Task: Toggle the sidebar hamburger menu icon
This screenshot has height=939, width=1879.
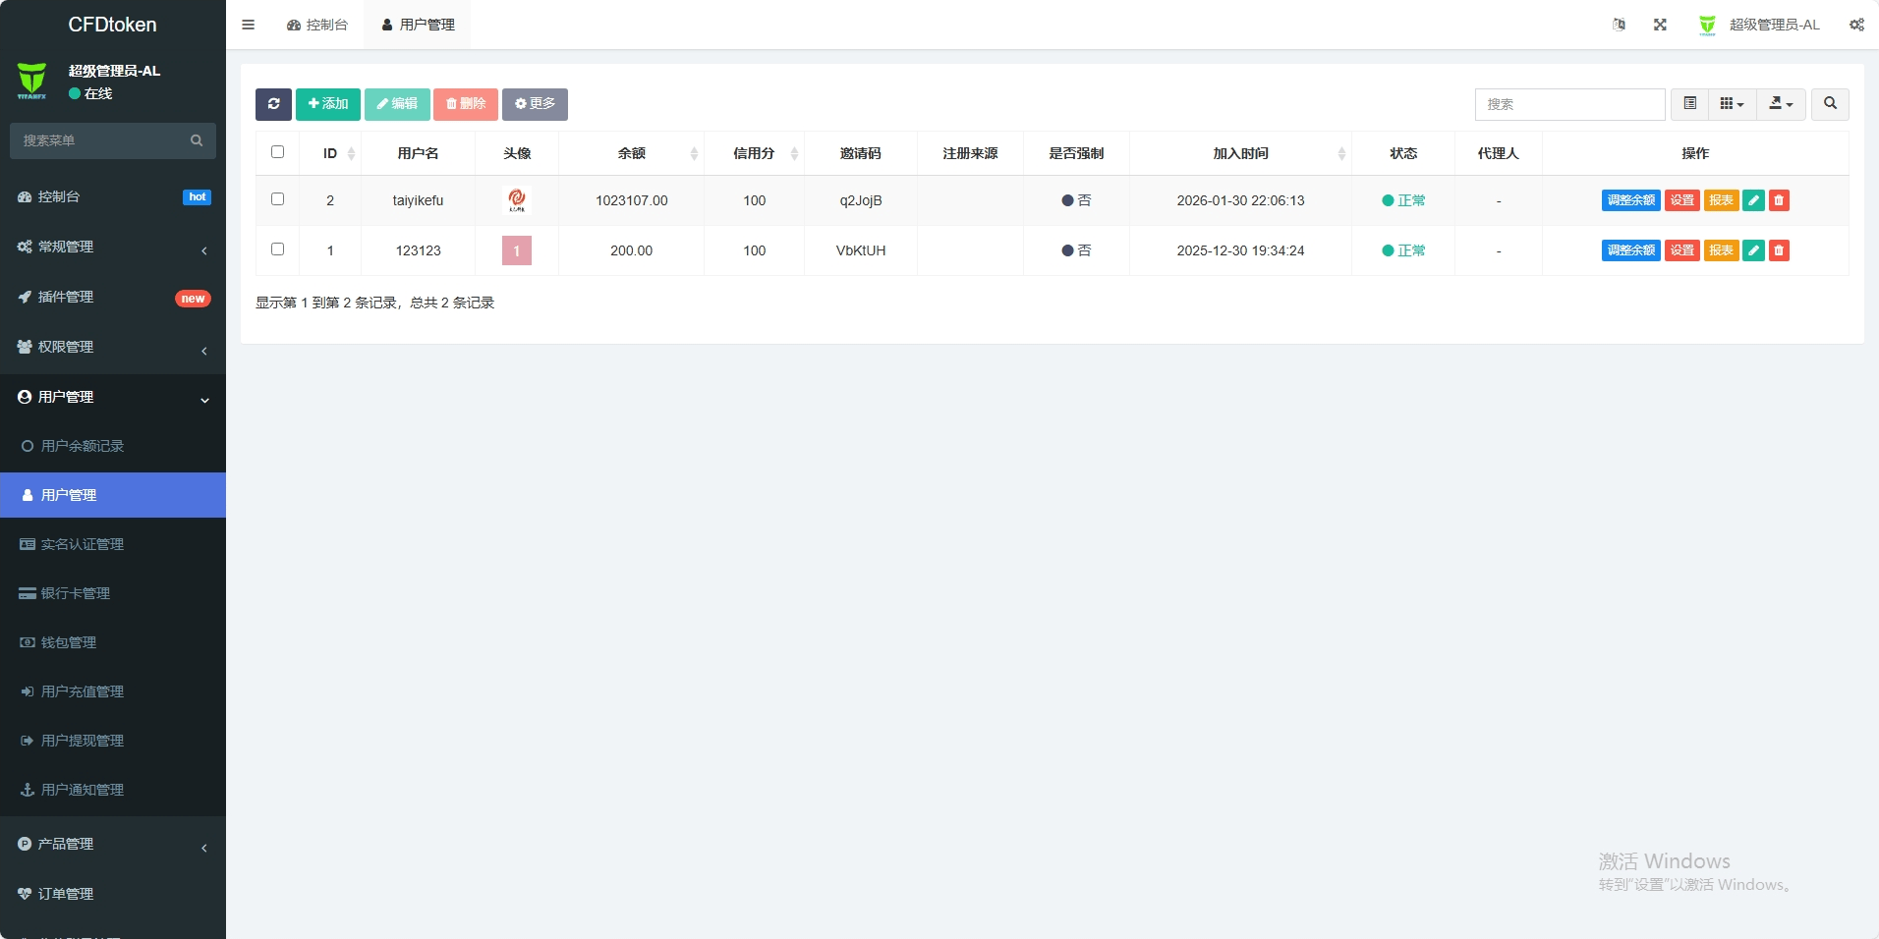Action: point(248,25)
